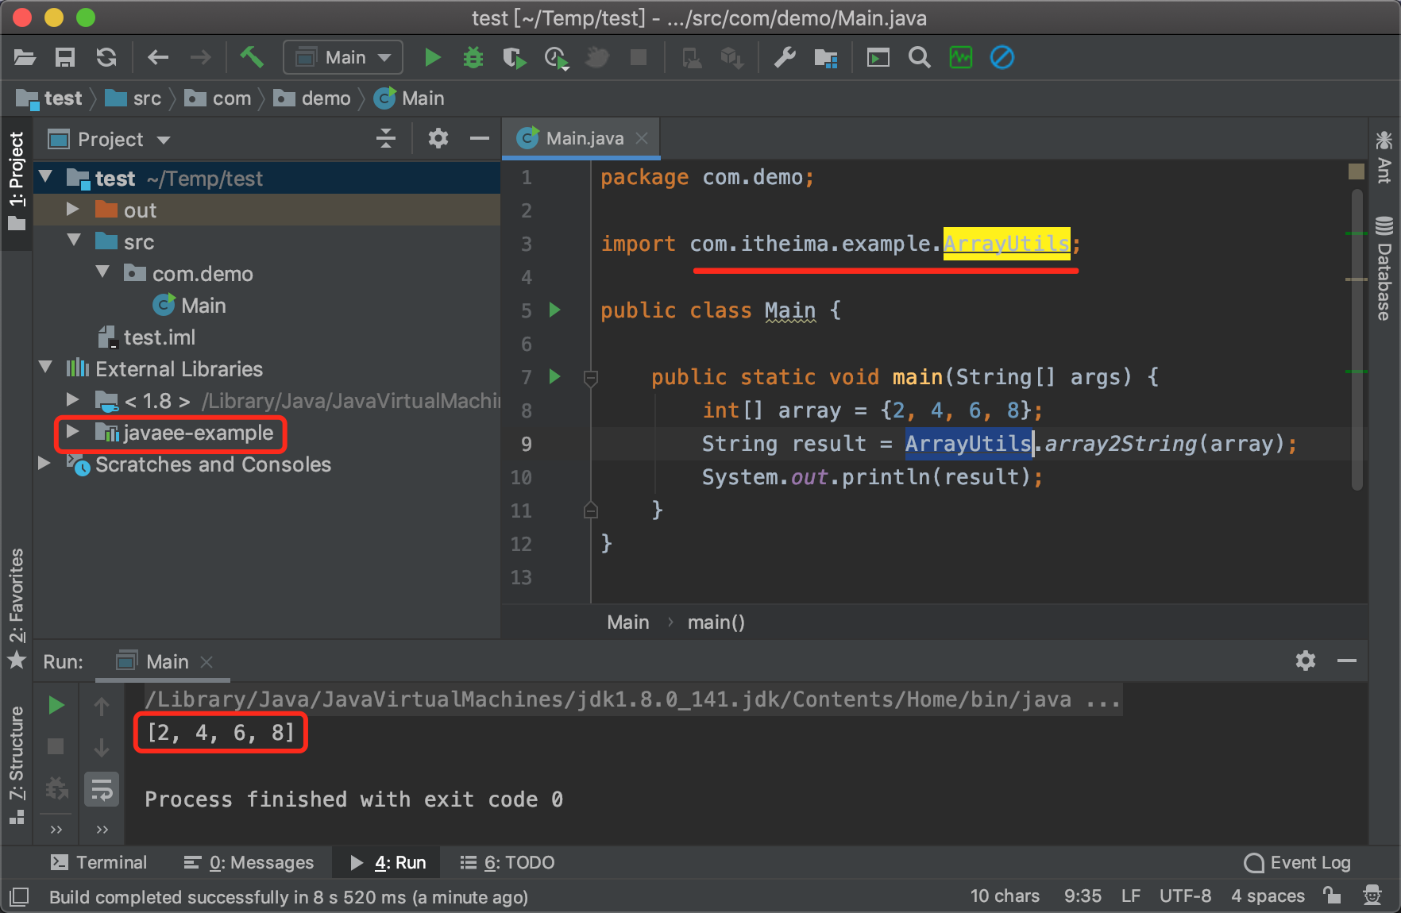Rerun Main from the Run panel play button
Screen dimensions: 1401x913
pos(56,705)
